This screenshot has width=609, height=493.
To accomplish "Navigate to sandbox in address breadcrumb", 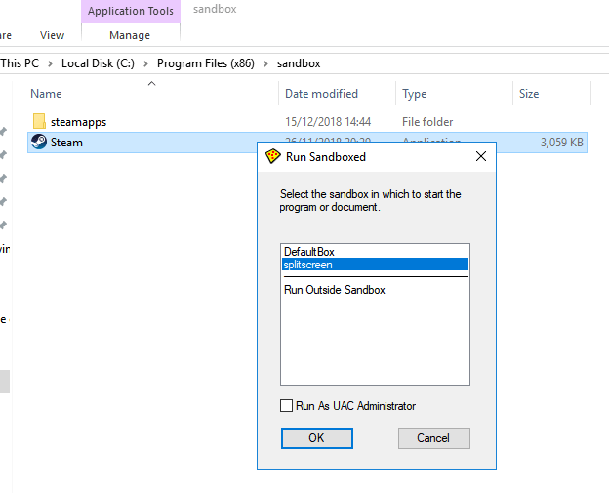I will (x=298, y=63).
